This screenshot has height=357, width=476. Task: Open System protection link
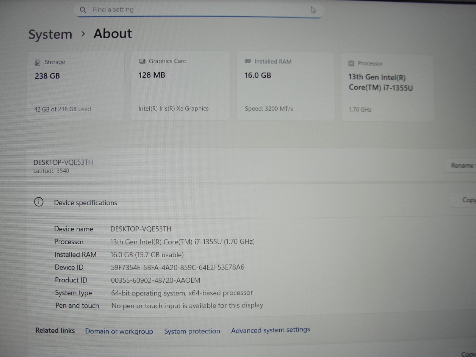(192, 331)
